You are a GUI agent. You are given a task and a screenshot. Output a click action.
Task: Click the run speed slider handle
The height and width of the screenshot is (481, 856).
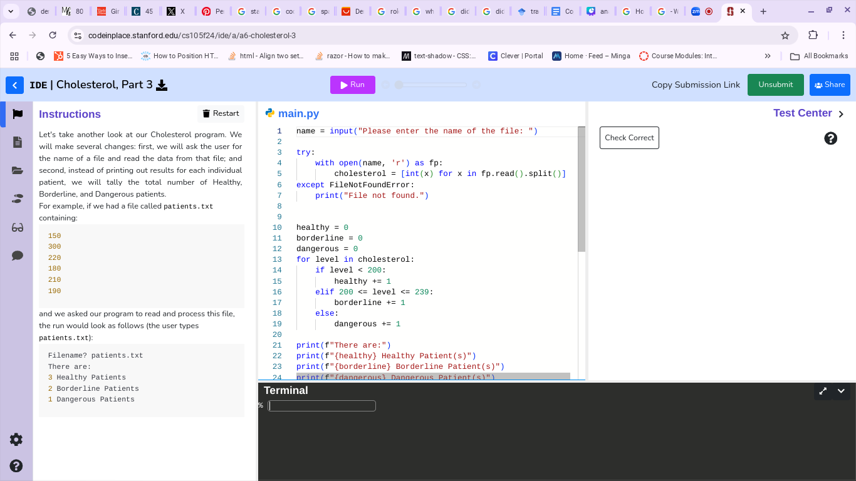399,85
